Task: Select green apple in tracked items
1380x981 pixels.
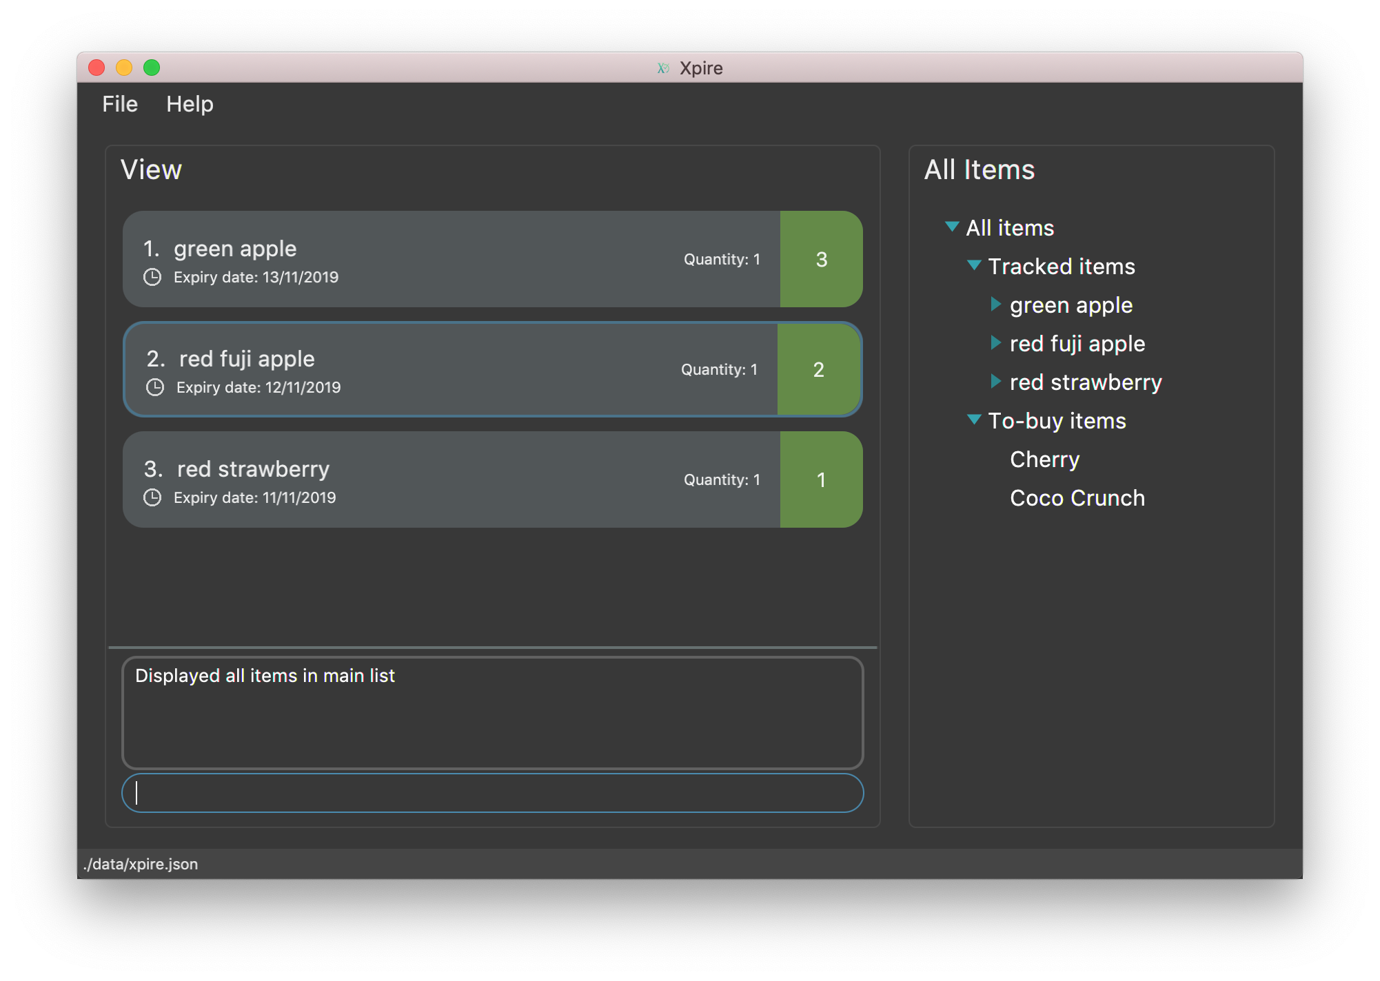Action: pyautogui.click(x=1068, y=307)
